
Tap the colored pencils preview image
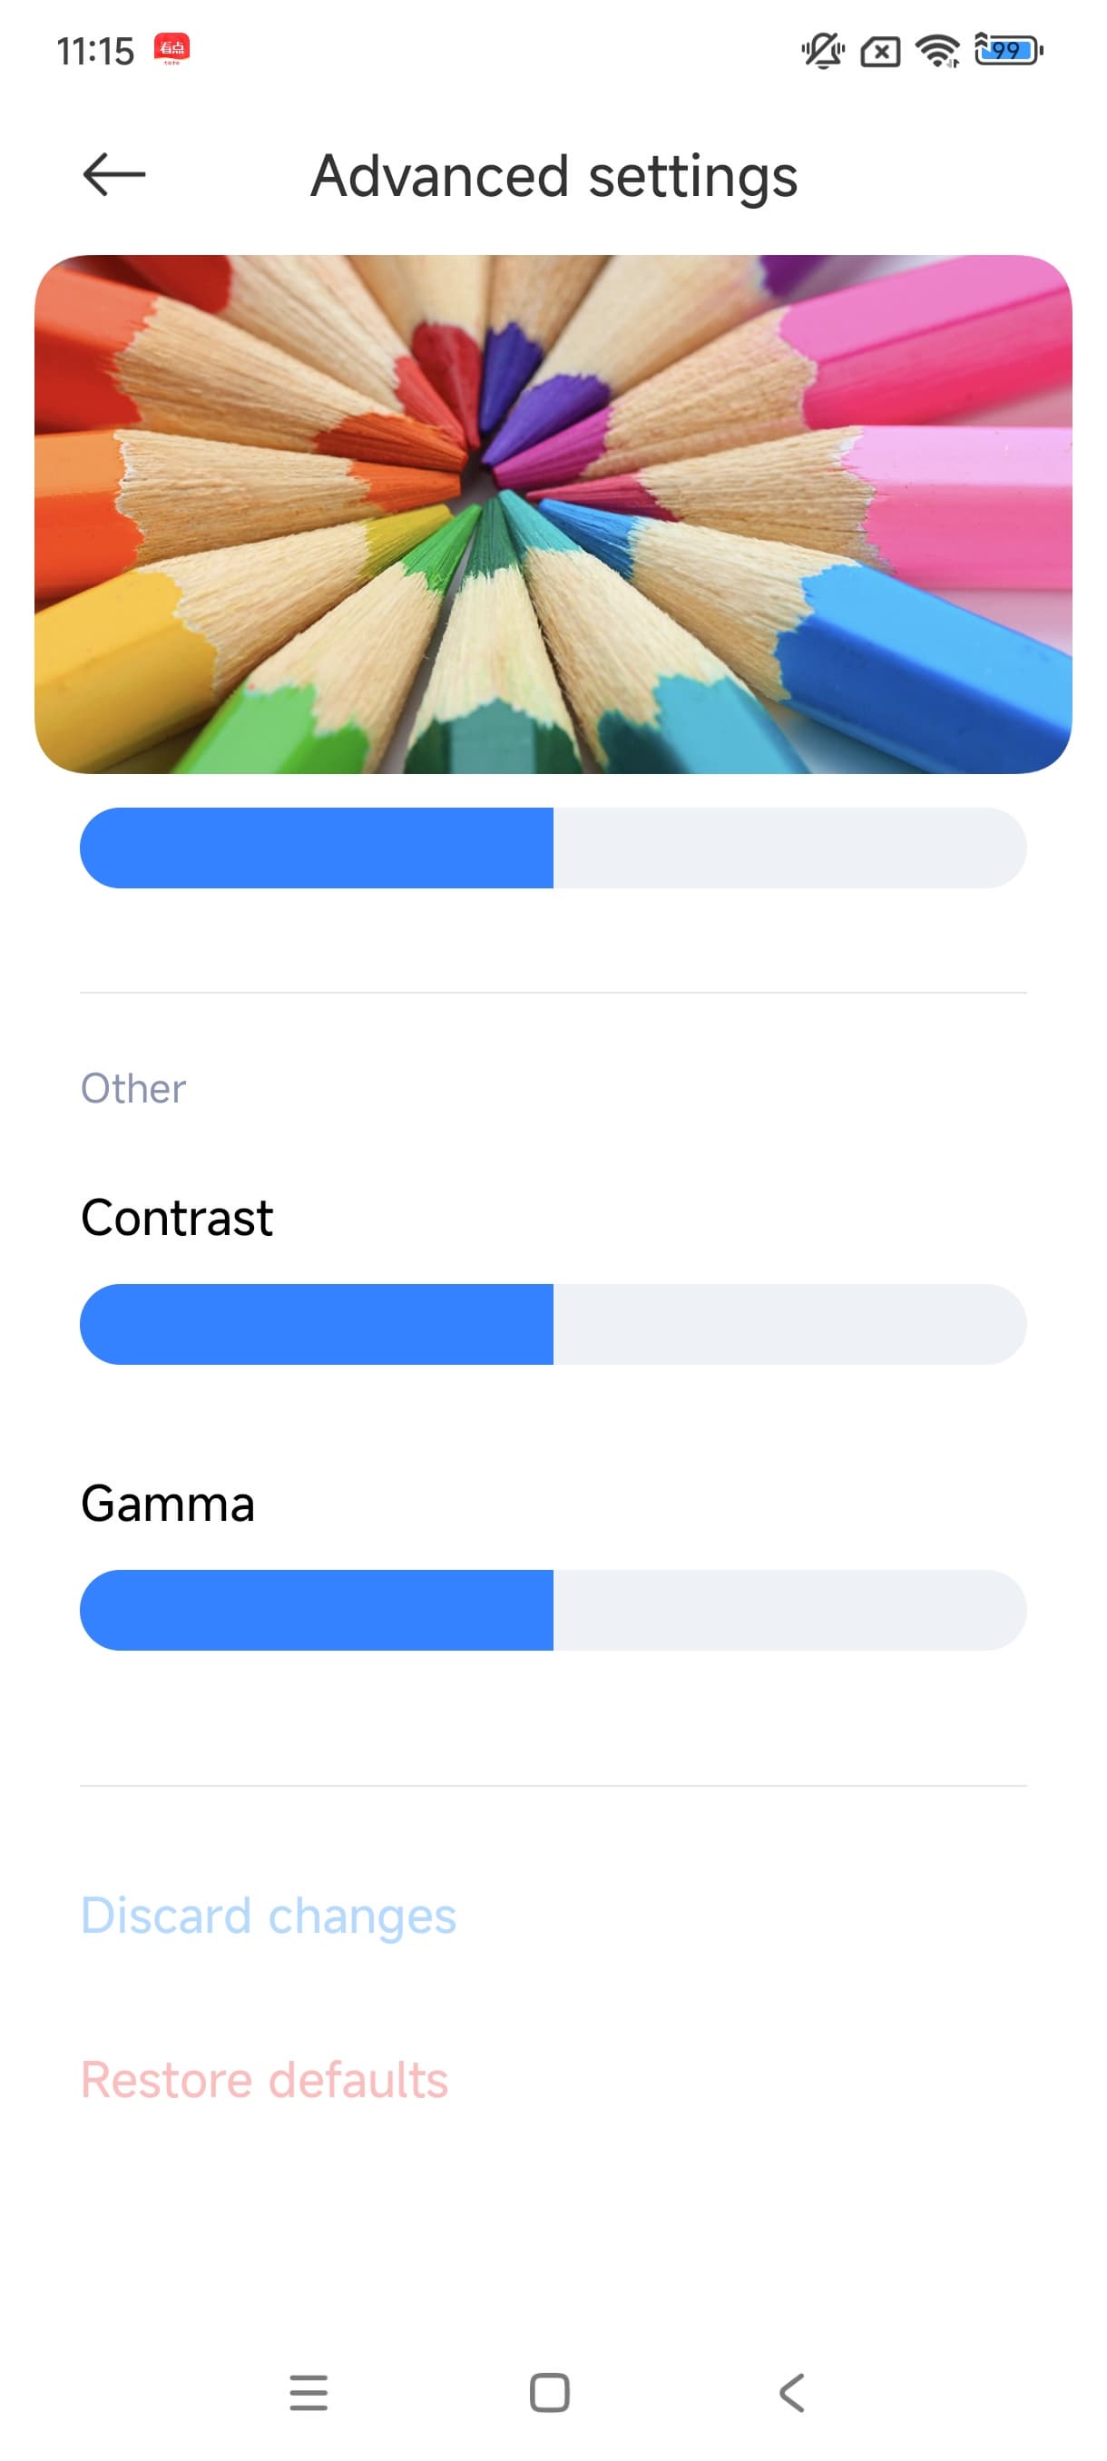(x=553, y=514)
